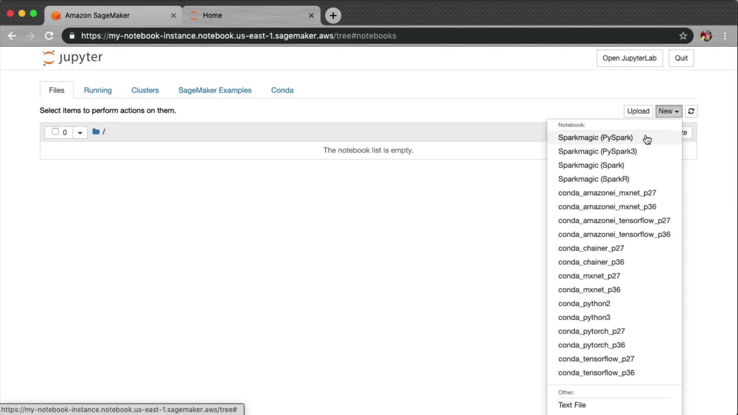
Task: Collapse the New notebook dropdown
Action: (x=668, y=111)
